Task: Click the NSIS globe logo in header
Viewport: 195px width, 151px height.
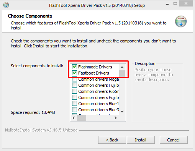Action: tap(181, 21)
